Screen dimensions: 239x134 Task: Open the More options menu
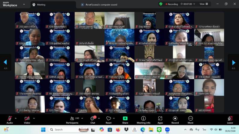(190, 119)
